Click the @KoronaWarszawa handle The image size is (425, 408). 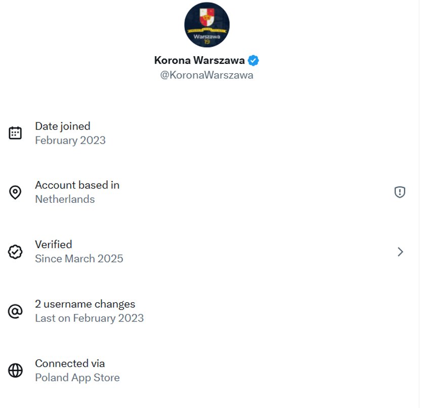click(x=207, y=75)
